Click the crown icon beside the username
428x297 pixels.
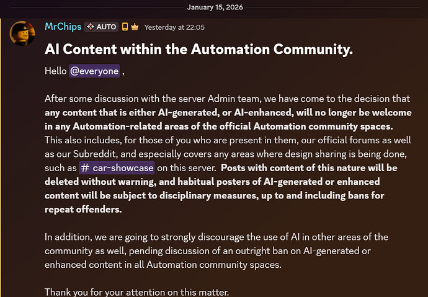pyautogui.click(x=135, y=27)
